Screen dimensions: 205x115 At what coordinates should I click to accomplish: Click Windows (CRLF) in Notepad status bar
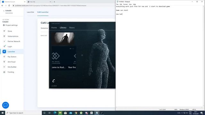pos(184,110)
